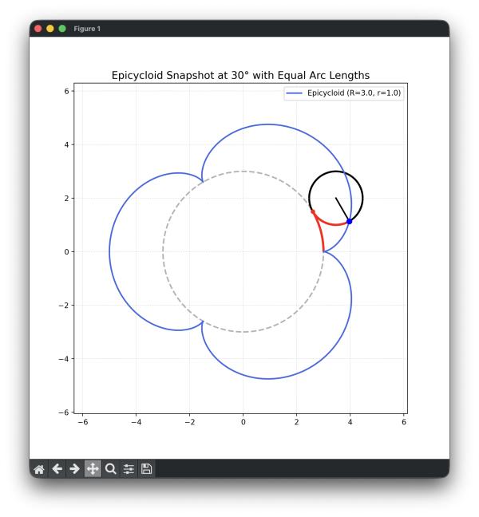Click the plot title 'Epicycloid Snapshot at 30°'

180,75
